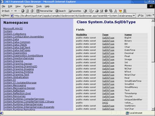Open SqlDbType link in BigInt row
155x116 pixels.
tap(108, 38)
